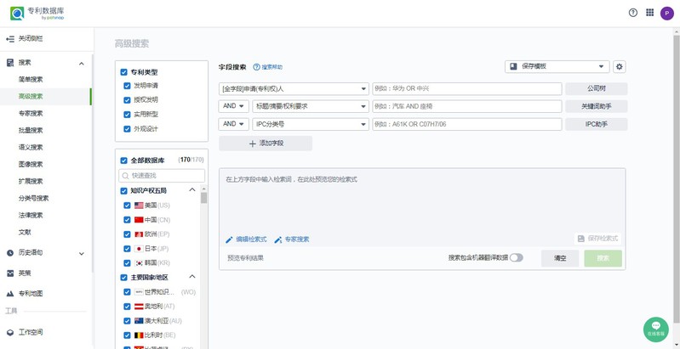The image size is (680, 349).
Task: Open the 保存模板 dropdown
Action: [557, 66]
